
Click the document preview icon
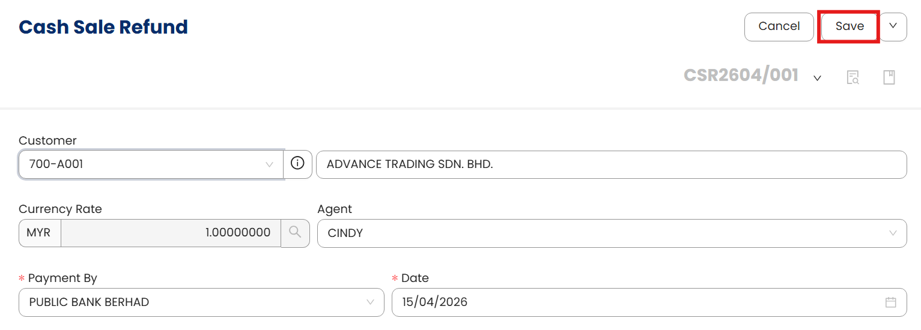coord(853,77)
